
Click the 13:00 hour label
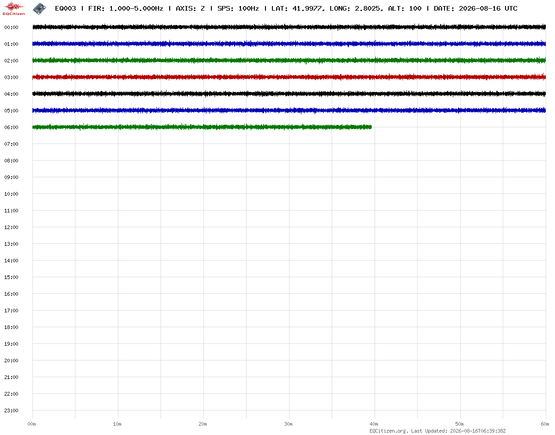coord(11,244)
